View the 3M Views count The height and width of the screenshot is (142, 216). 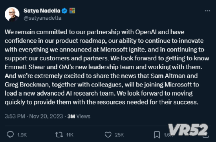click(x=79, y=116)
